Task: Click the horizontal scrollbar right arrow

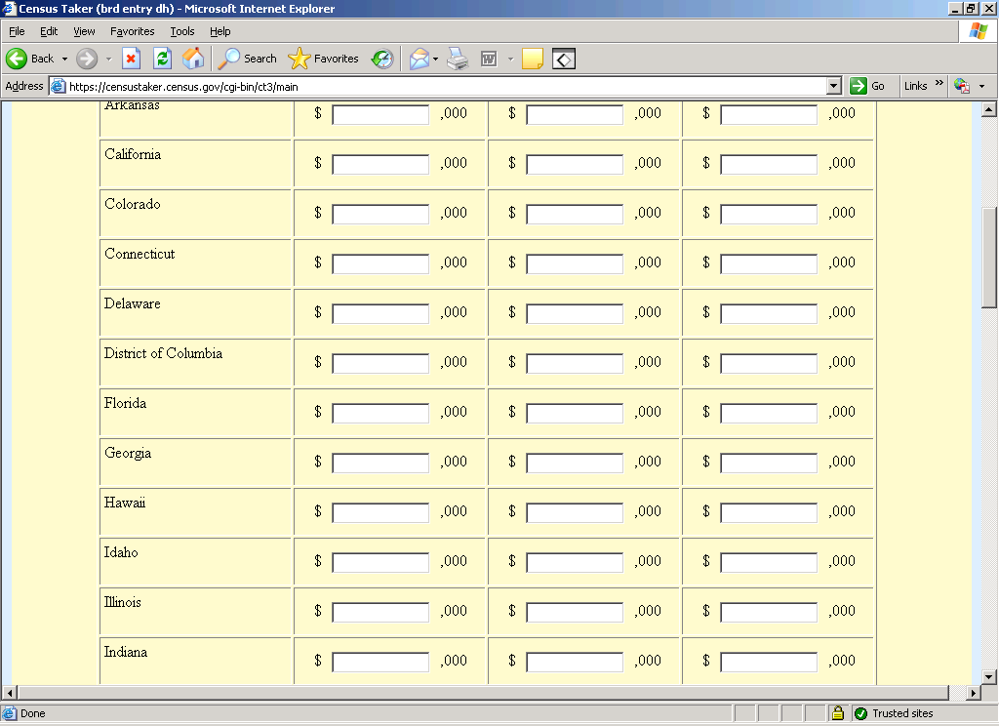Action: tap(974, 693)
